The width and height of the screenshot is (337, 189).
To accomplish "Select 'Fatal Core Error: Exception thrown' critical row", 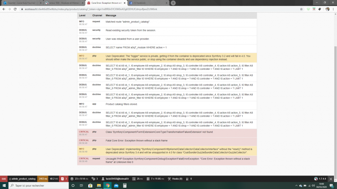I will 167,142.
